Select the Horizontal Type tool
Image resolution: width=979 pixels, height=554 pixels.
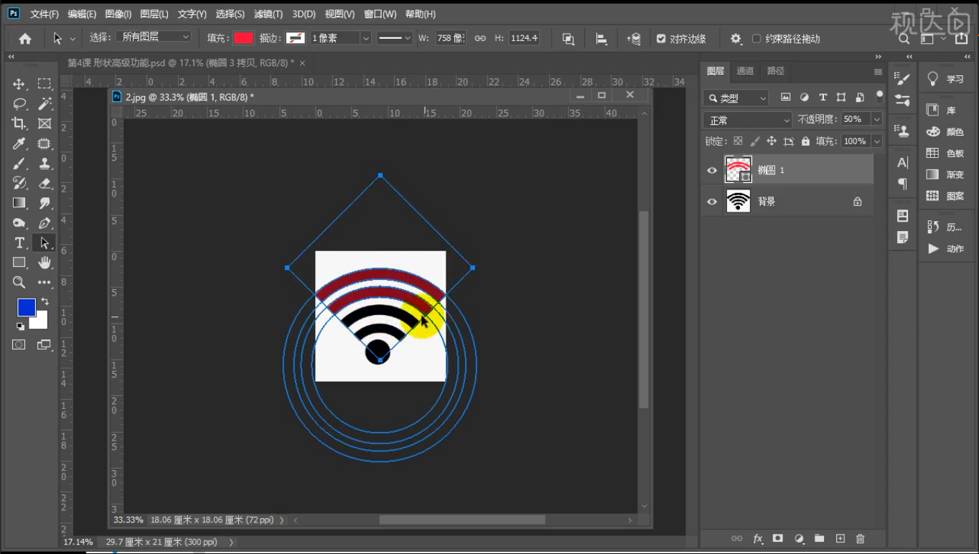[x=19, y=243]
